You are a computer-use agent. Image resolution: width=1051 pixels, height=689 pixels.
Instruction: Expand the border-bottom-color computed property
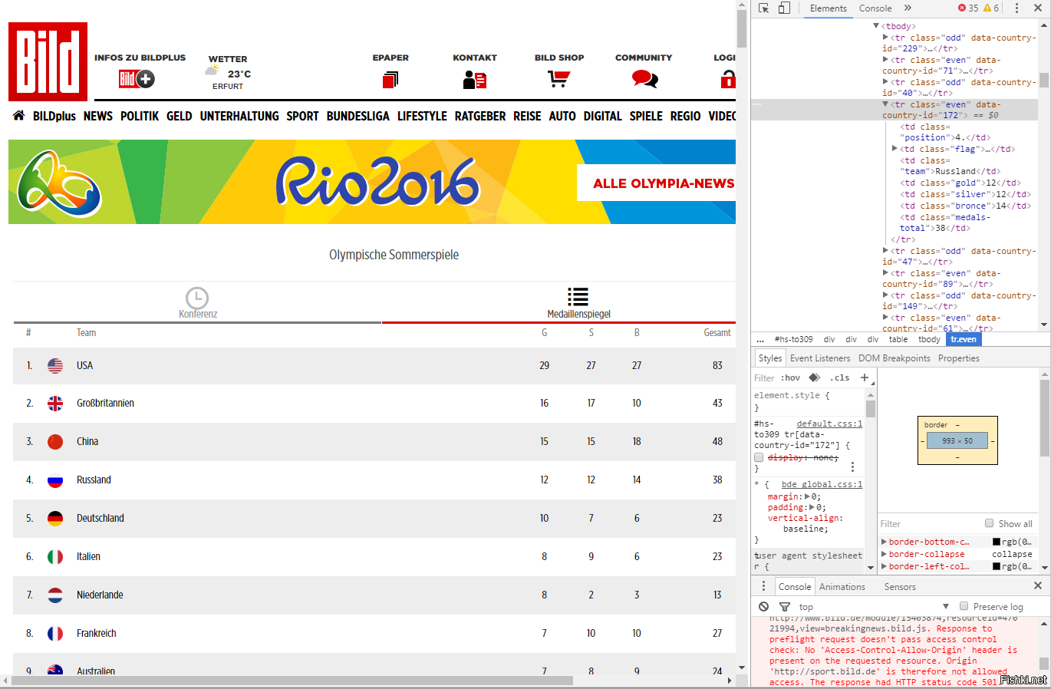coord(884,542)
